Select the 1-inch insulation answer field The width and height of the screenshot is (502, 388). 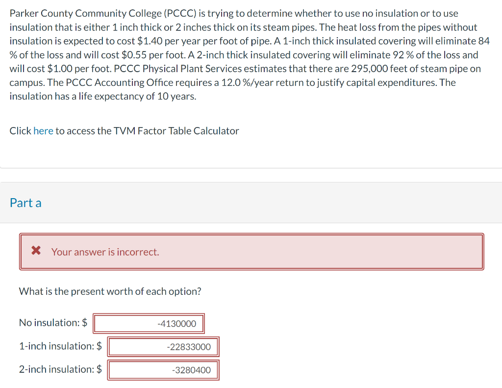[x=164, y=346]
